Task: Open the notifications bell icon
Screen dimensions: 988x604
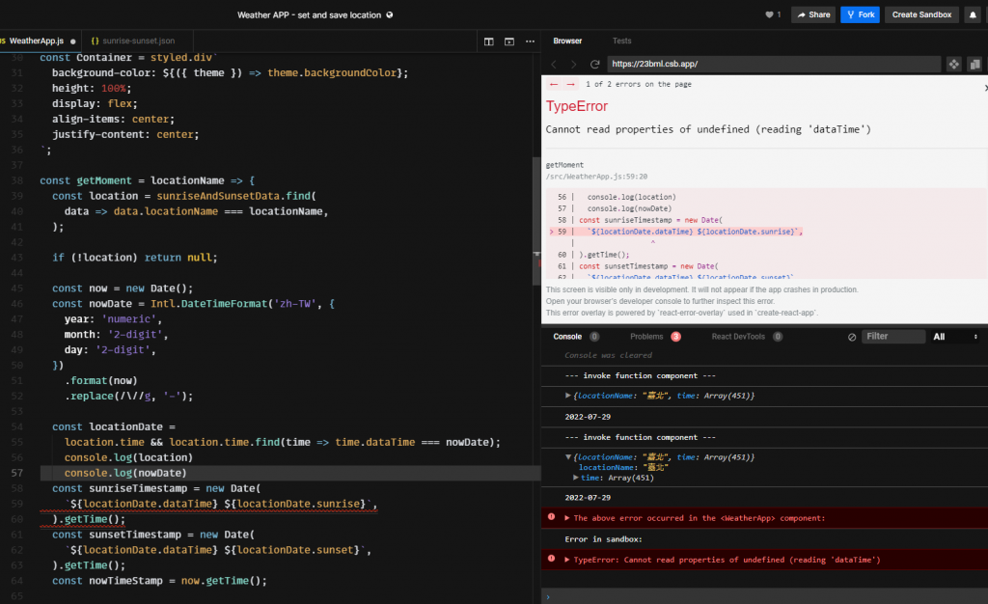Action: [973, 14]
